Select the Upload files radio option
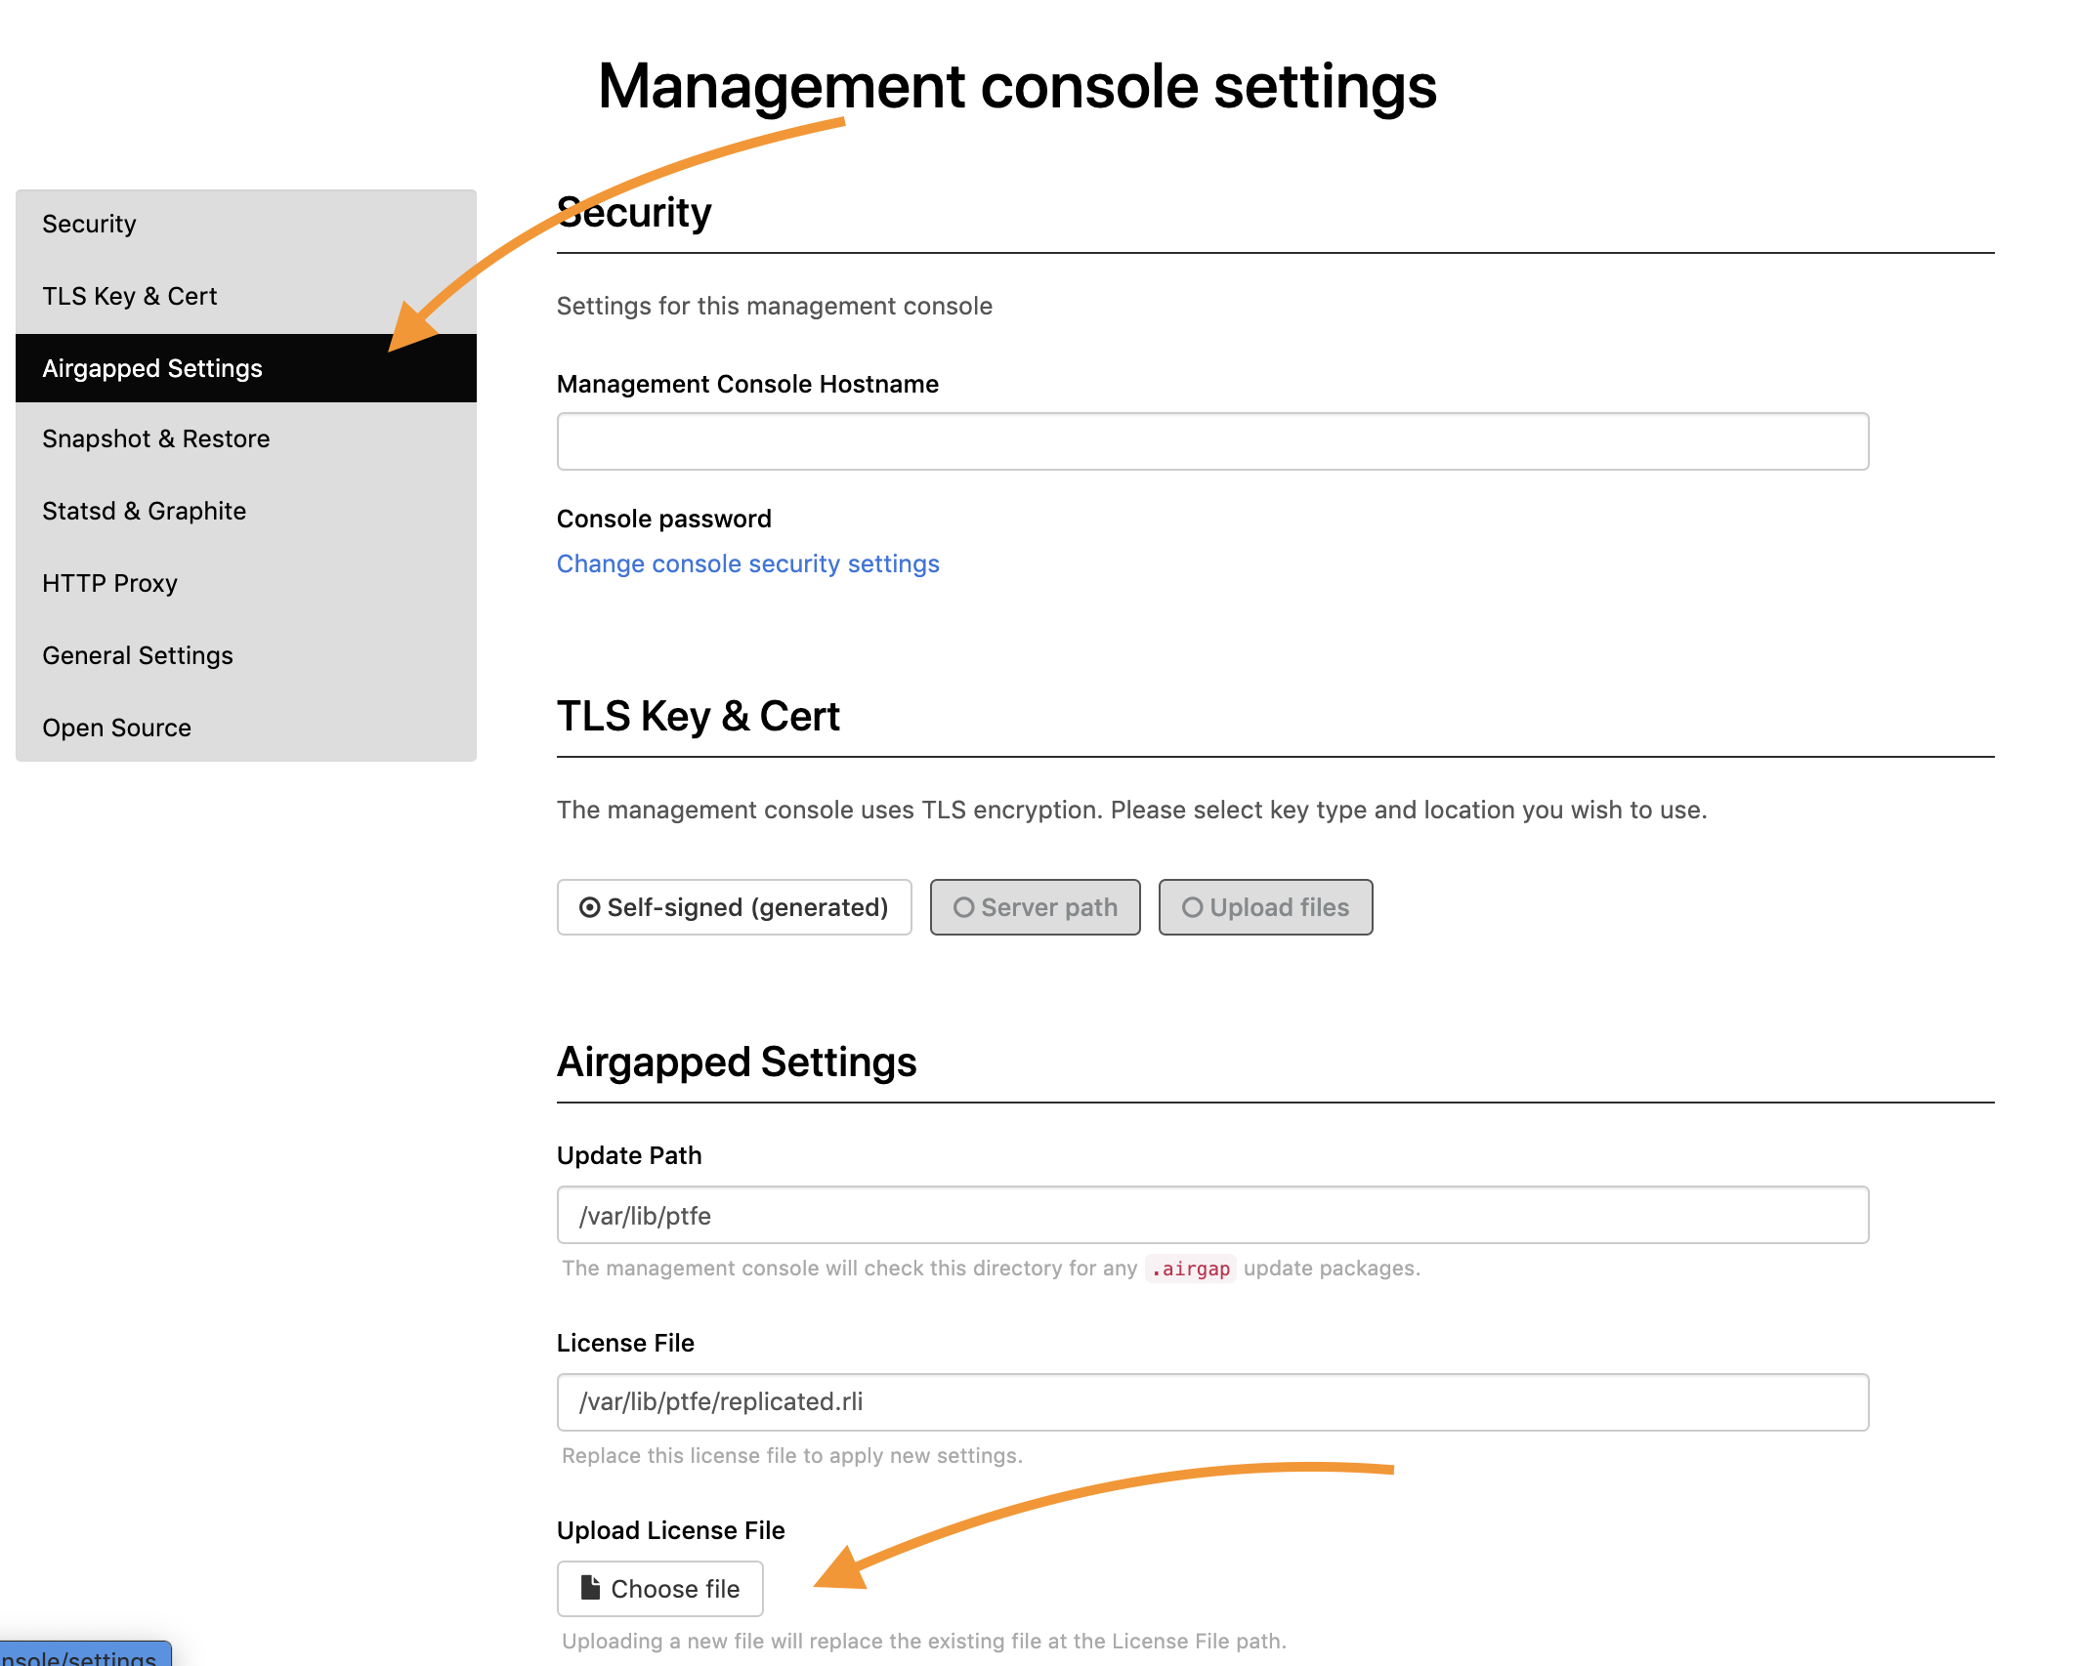Screen dimensions: 2077x1666 pos(1265,907)
